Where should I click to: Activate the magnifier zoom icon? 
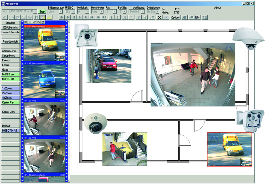(x=152, y=17)
